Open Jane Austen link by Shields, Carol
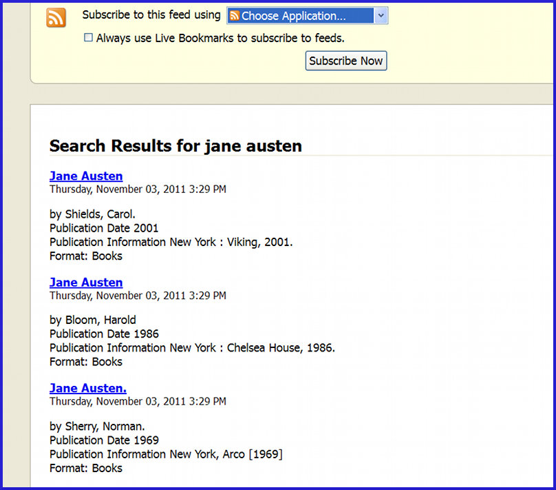The height and width of the screenshot is (490, 556). 86,176
